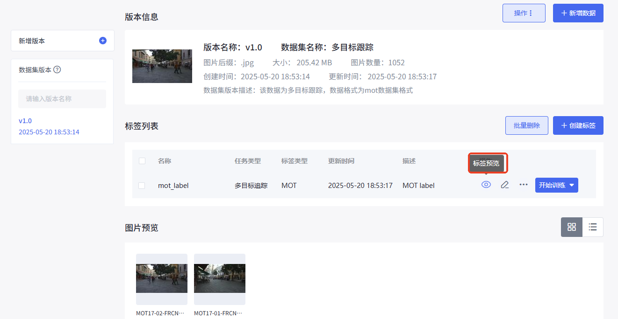Focus the 请输入版本名称 search field
618x319 pixels.
coord(62,99)
